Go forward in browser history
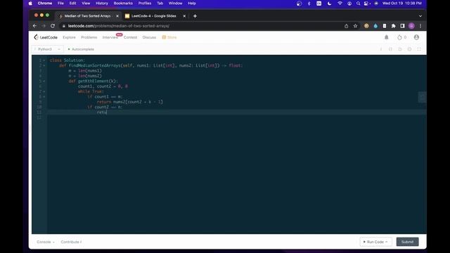The image size is (450, 253). (x=44, y=26)
